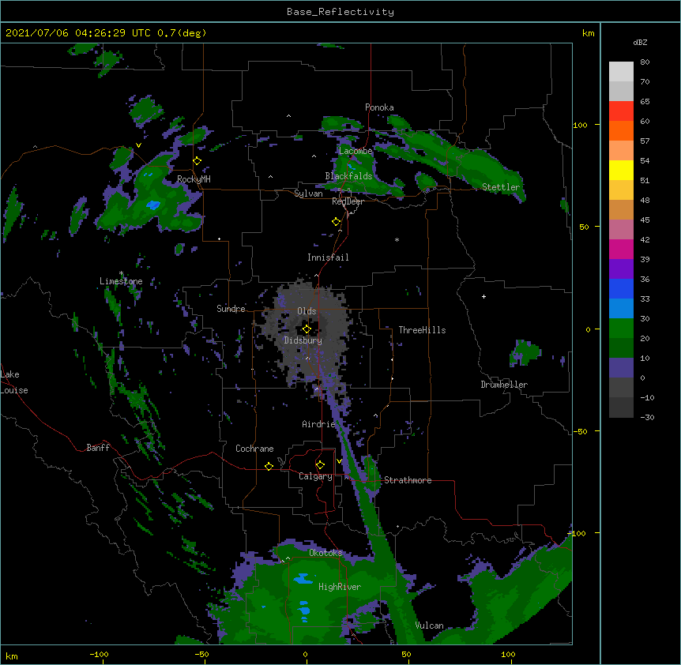Viewport: 681px width, 665px height.
Task: Click the Ponoka city label
Action: click(x=379, y=107)
